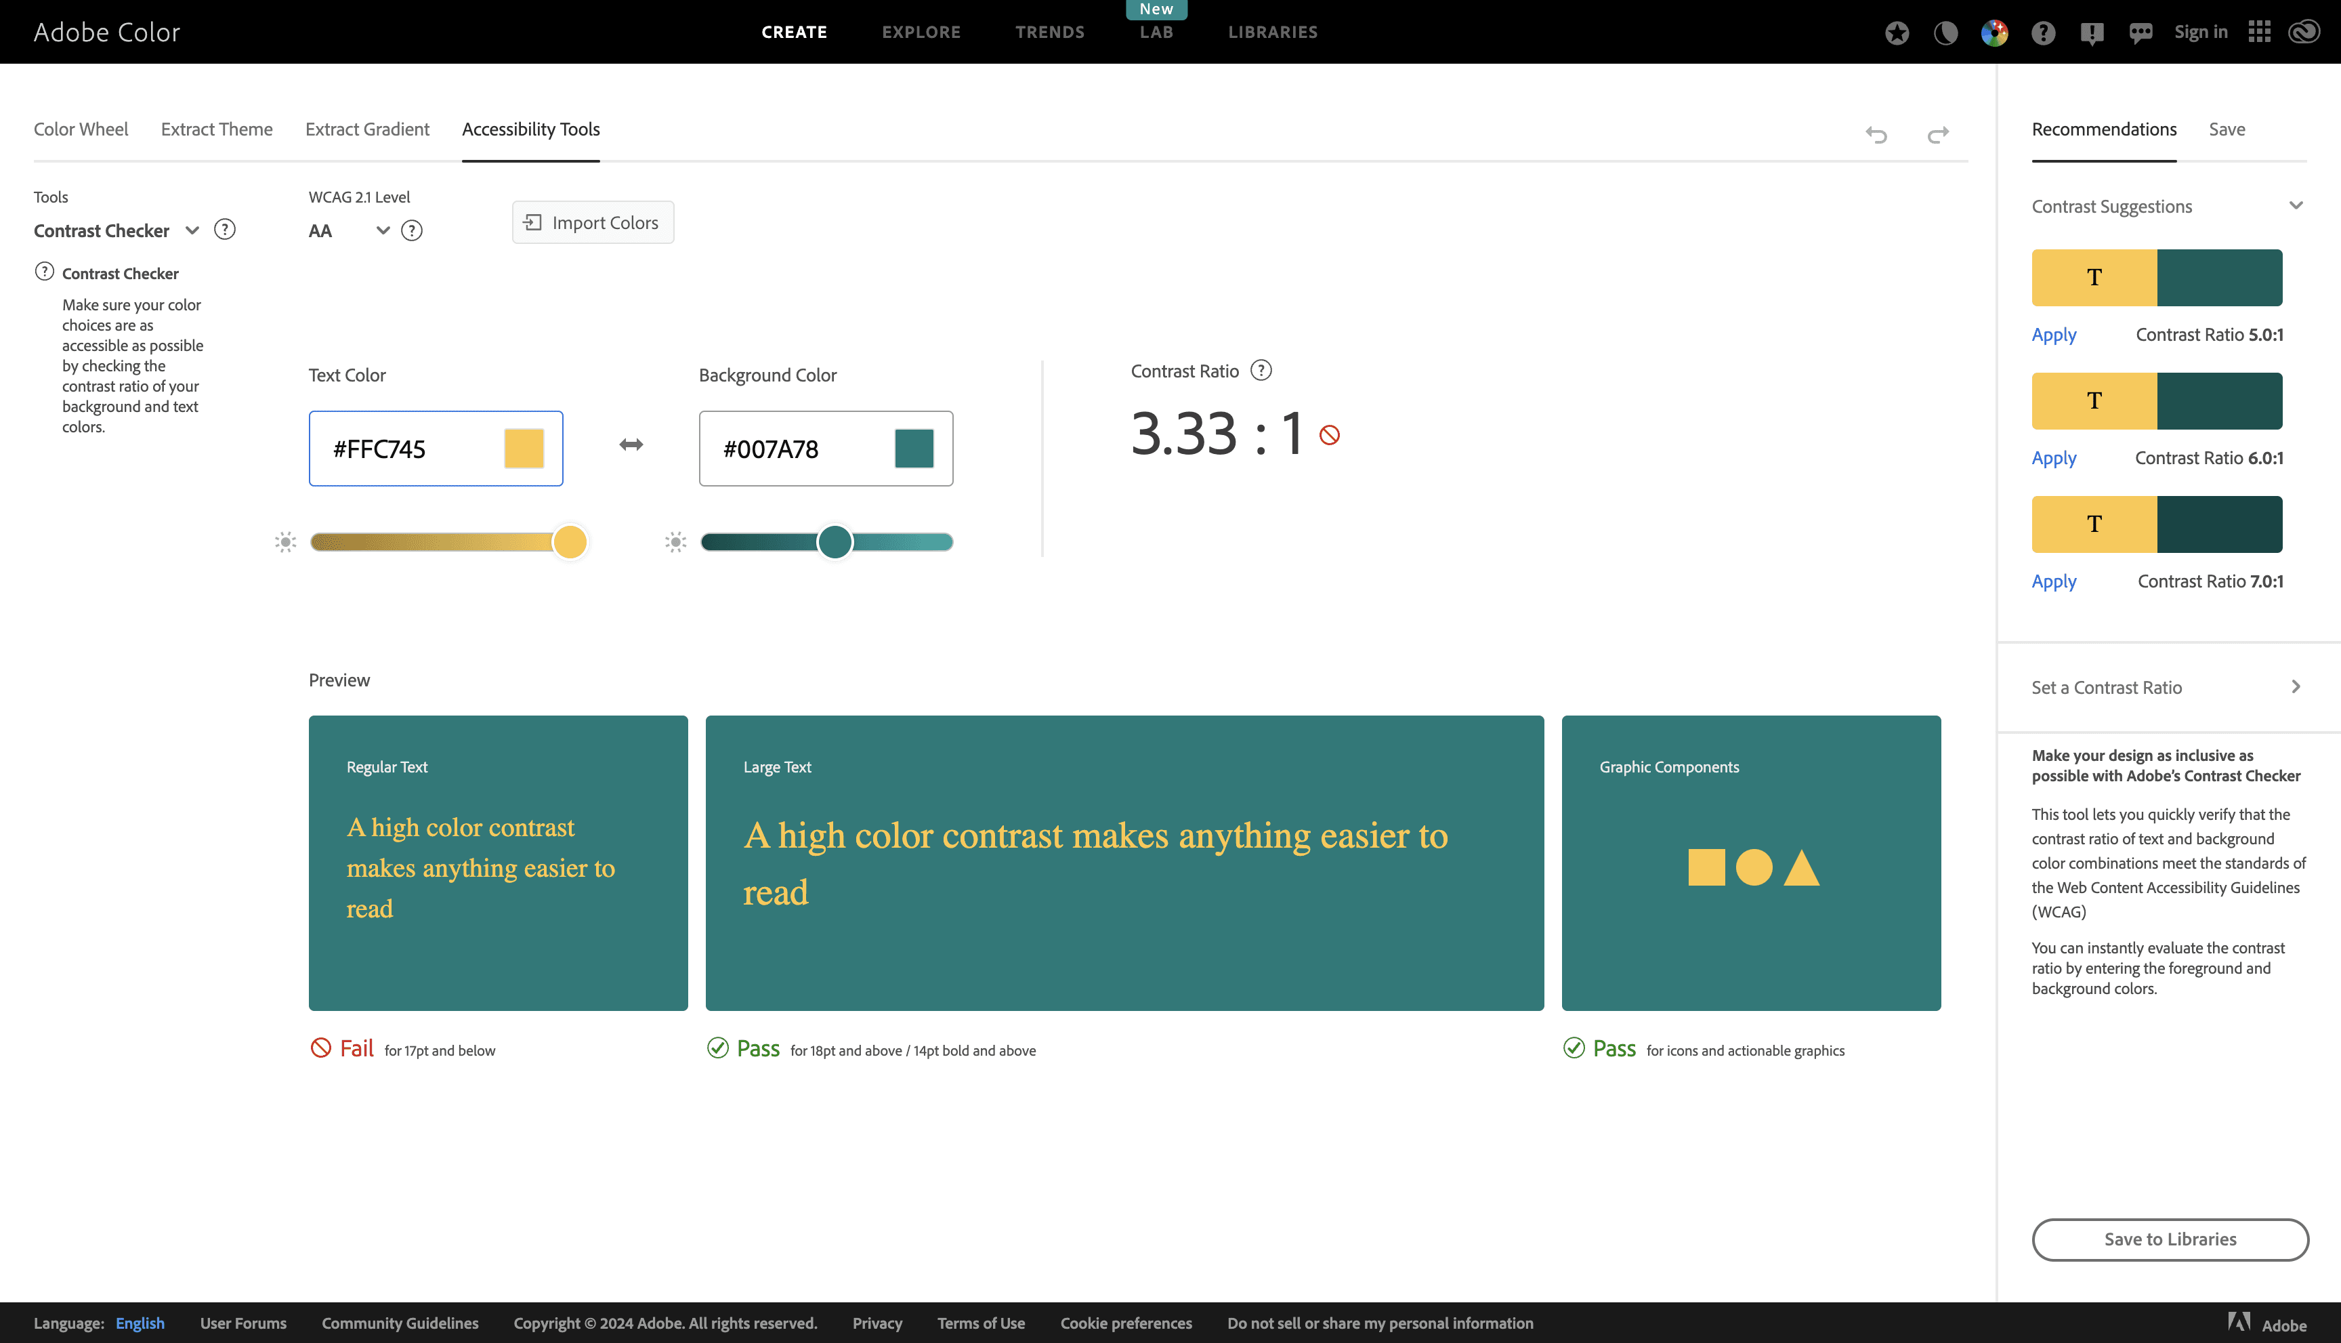Click the English language link

tap(140, 1323)
